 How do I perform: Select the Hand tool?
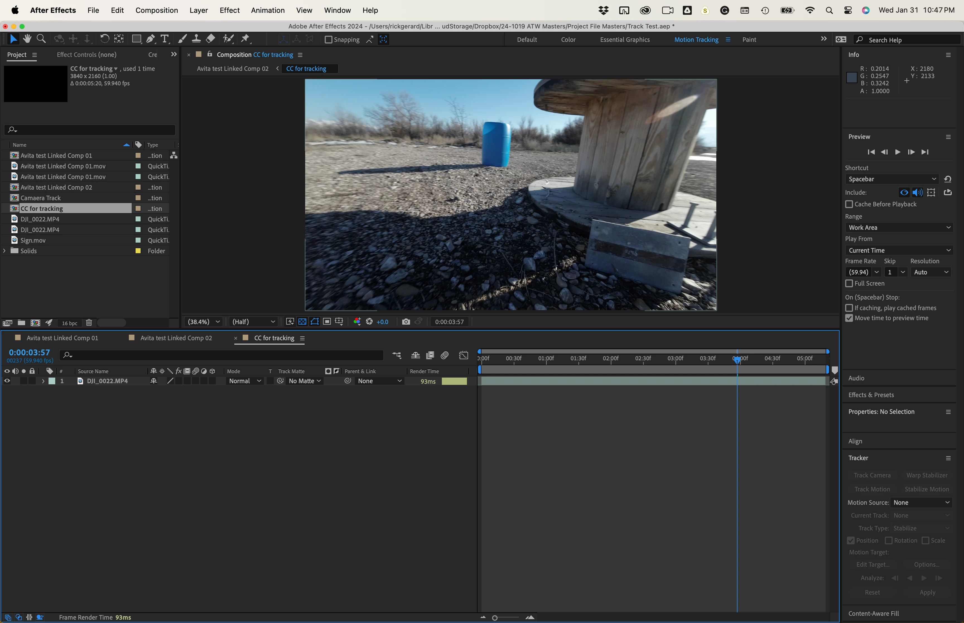27,39
